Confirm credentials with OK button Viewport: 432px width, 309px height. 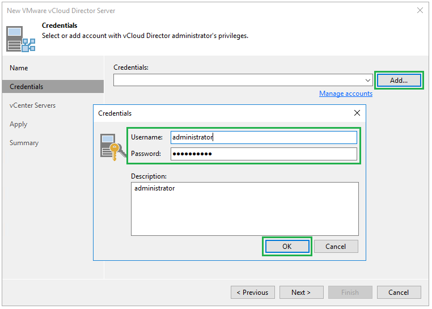pos(287,246)
